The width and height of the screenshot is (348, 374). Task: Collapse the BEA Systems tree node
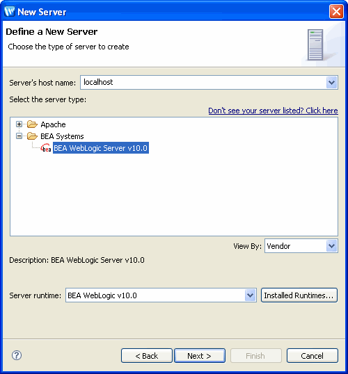coord(19,136)
